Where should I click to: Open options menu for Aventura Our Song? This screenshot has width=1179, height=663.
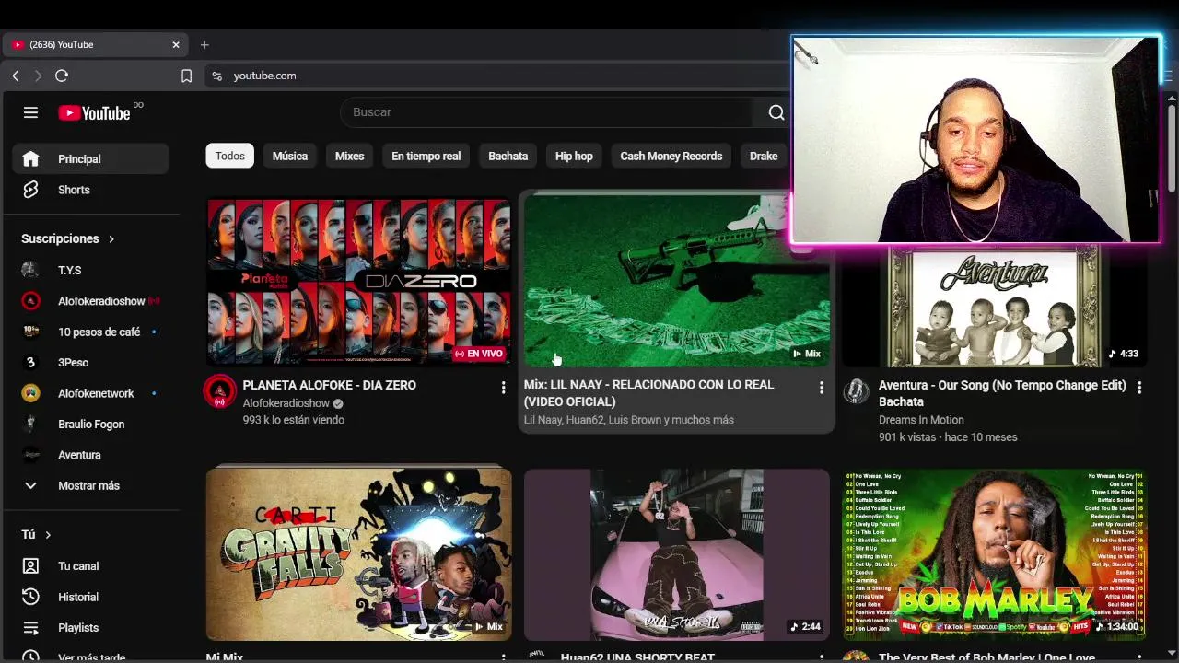point(1139,388)
